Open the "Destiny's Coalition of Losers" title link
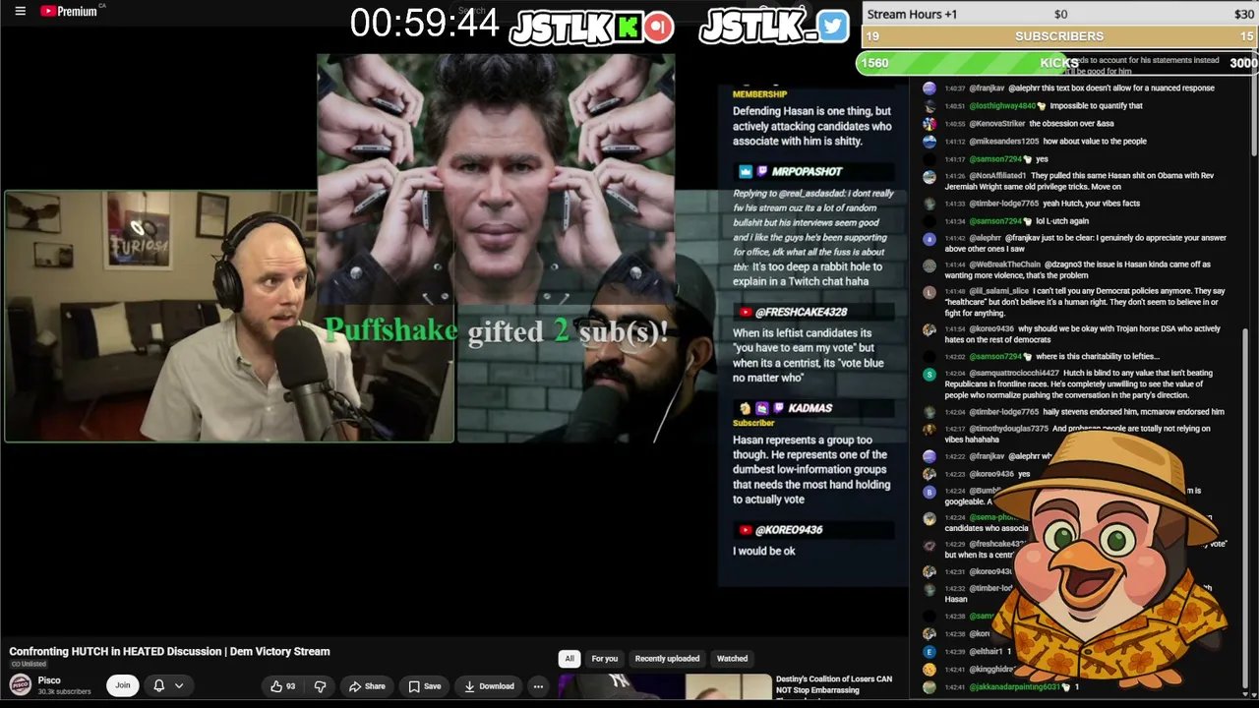This screenshot has height=708, width=1259. point(834,684)
